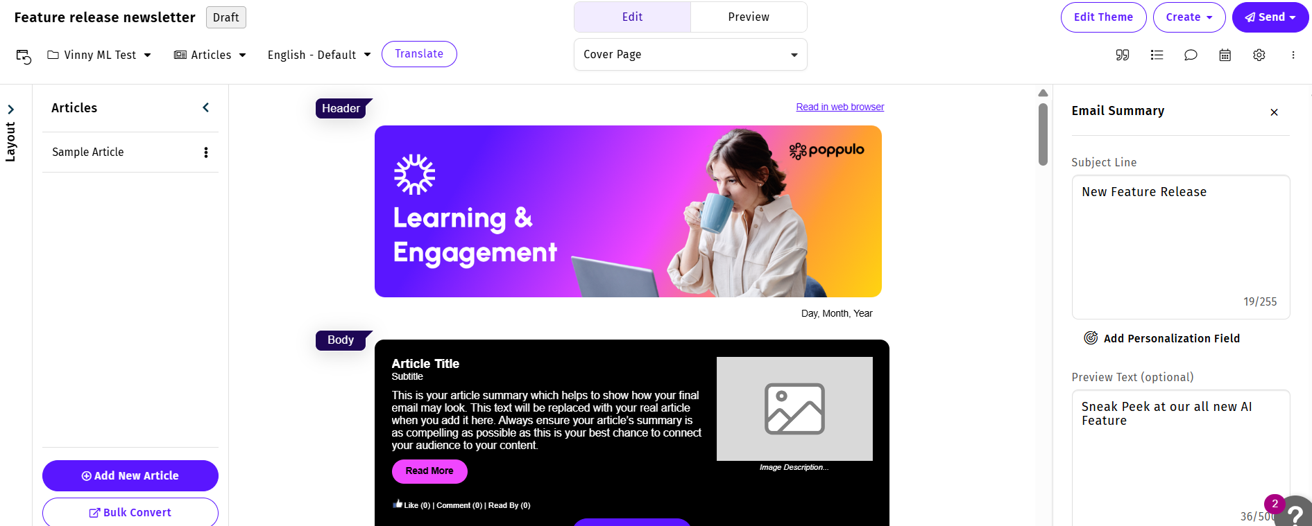1312x526 pixels.
Task: Open the Vinny ML Test folder dropdown
Action: 99,55
